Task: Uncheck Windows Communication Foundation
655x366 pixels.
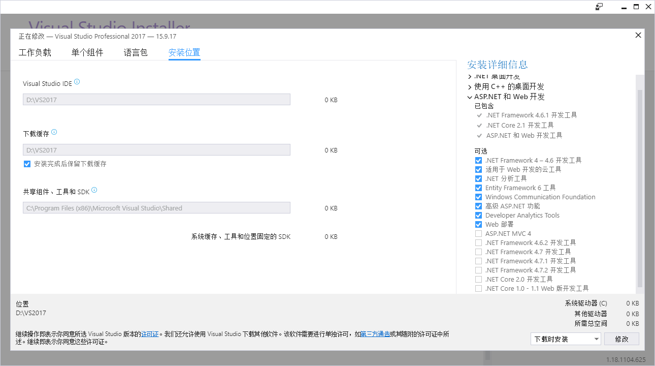Action: (478, 197)
